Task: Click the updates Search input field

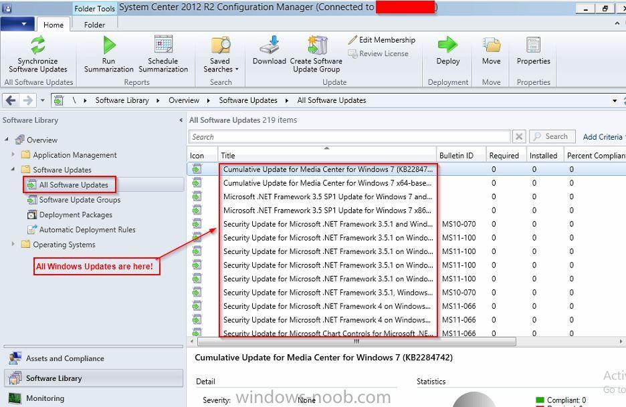Action: [x=350, y=137]
